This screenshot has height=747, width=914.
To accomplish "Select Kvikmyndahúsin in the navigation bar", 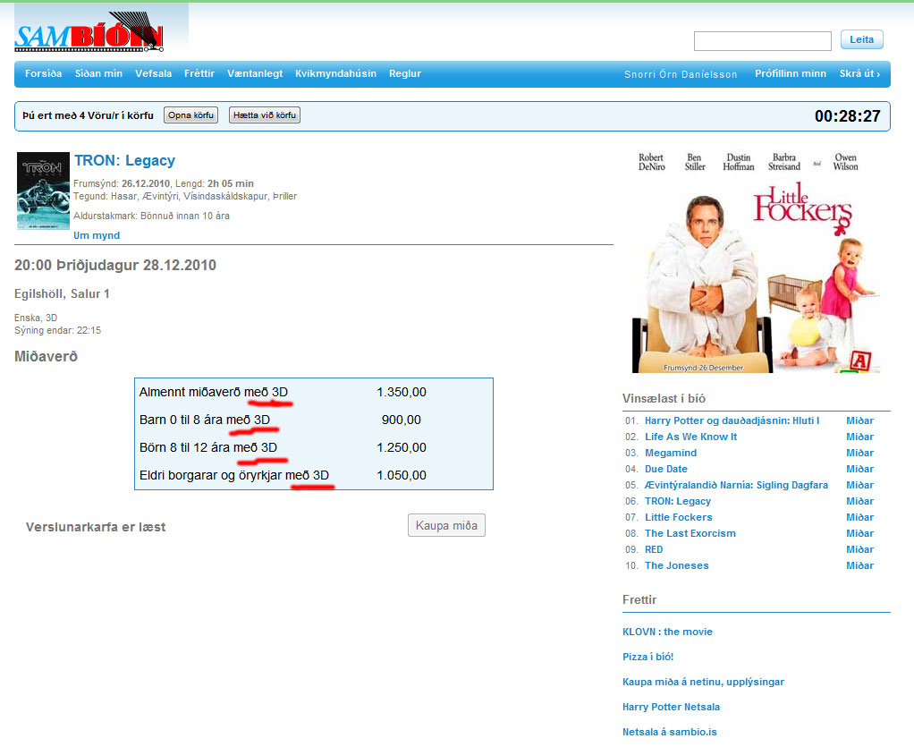I will point(335,73).
